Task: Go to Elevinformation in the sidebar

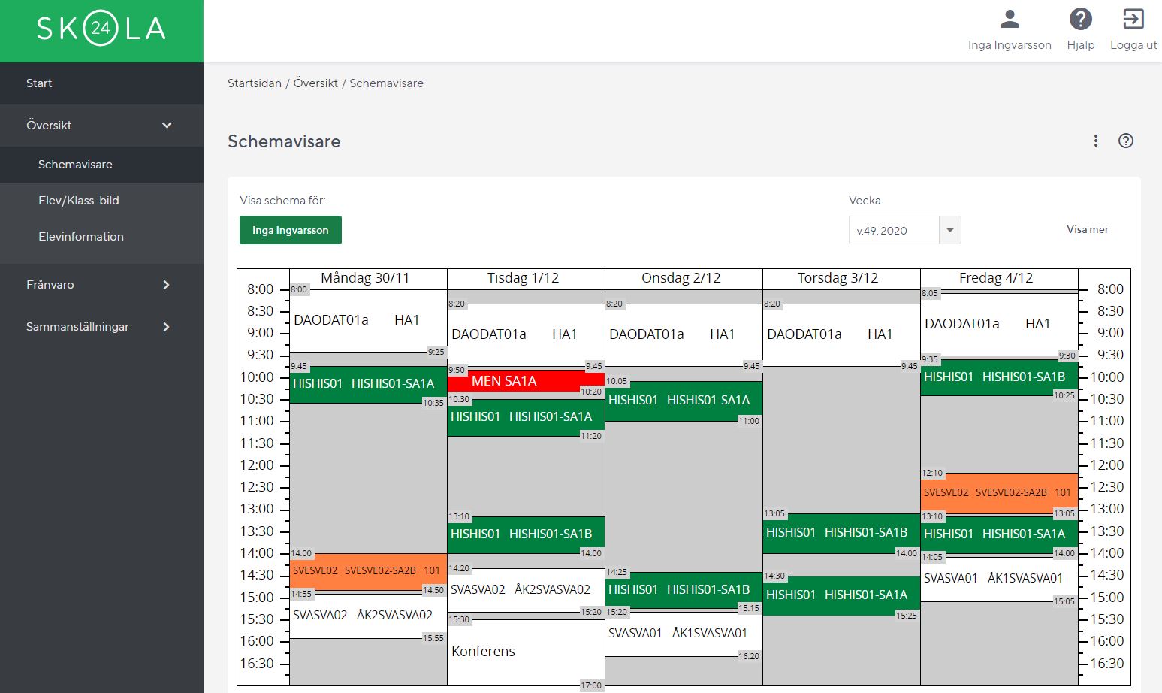Action: (81, 237)
